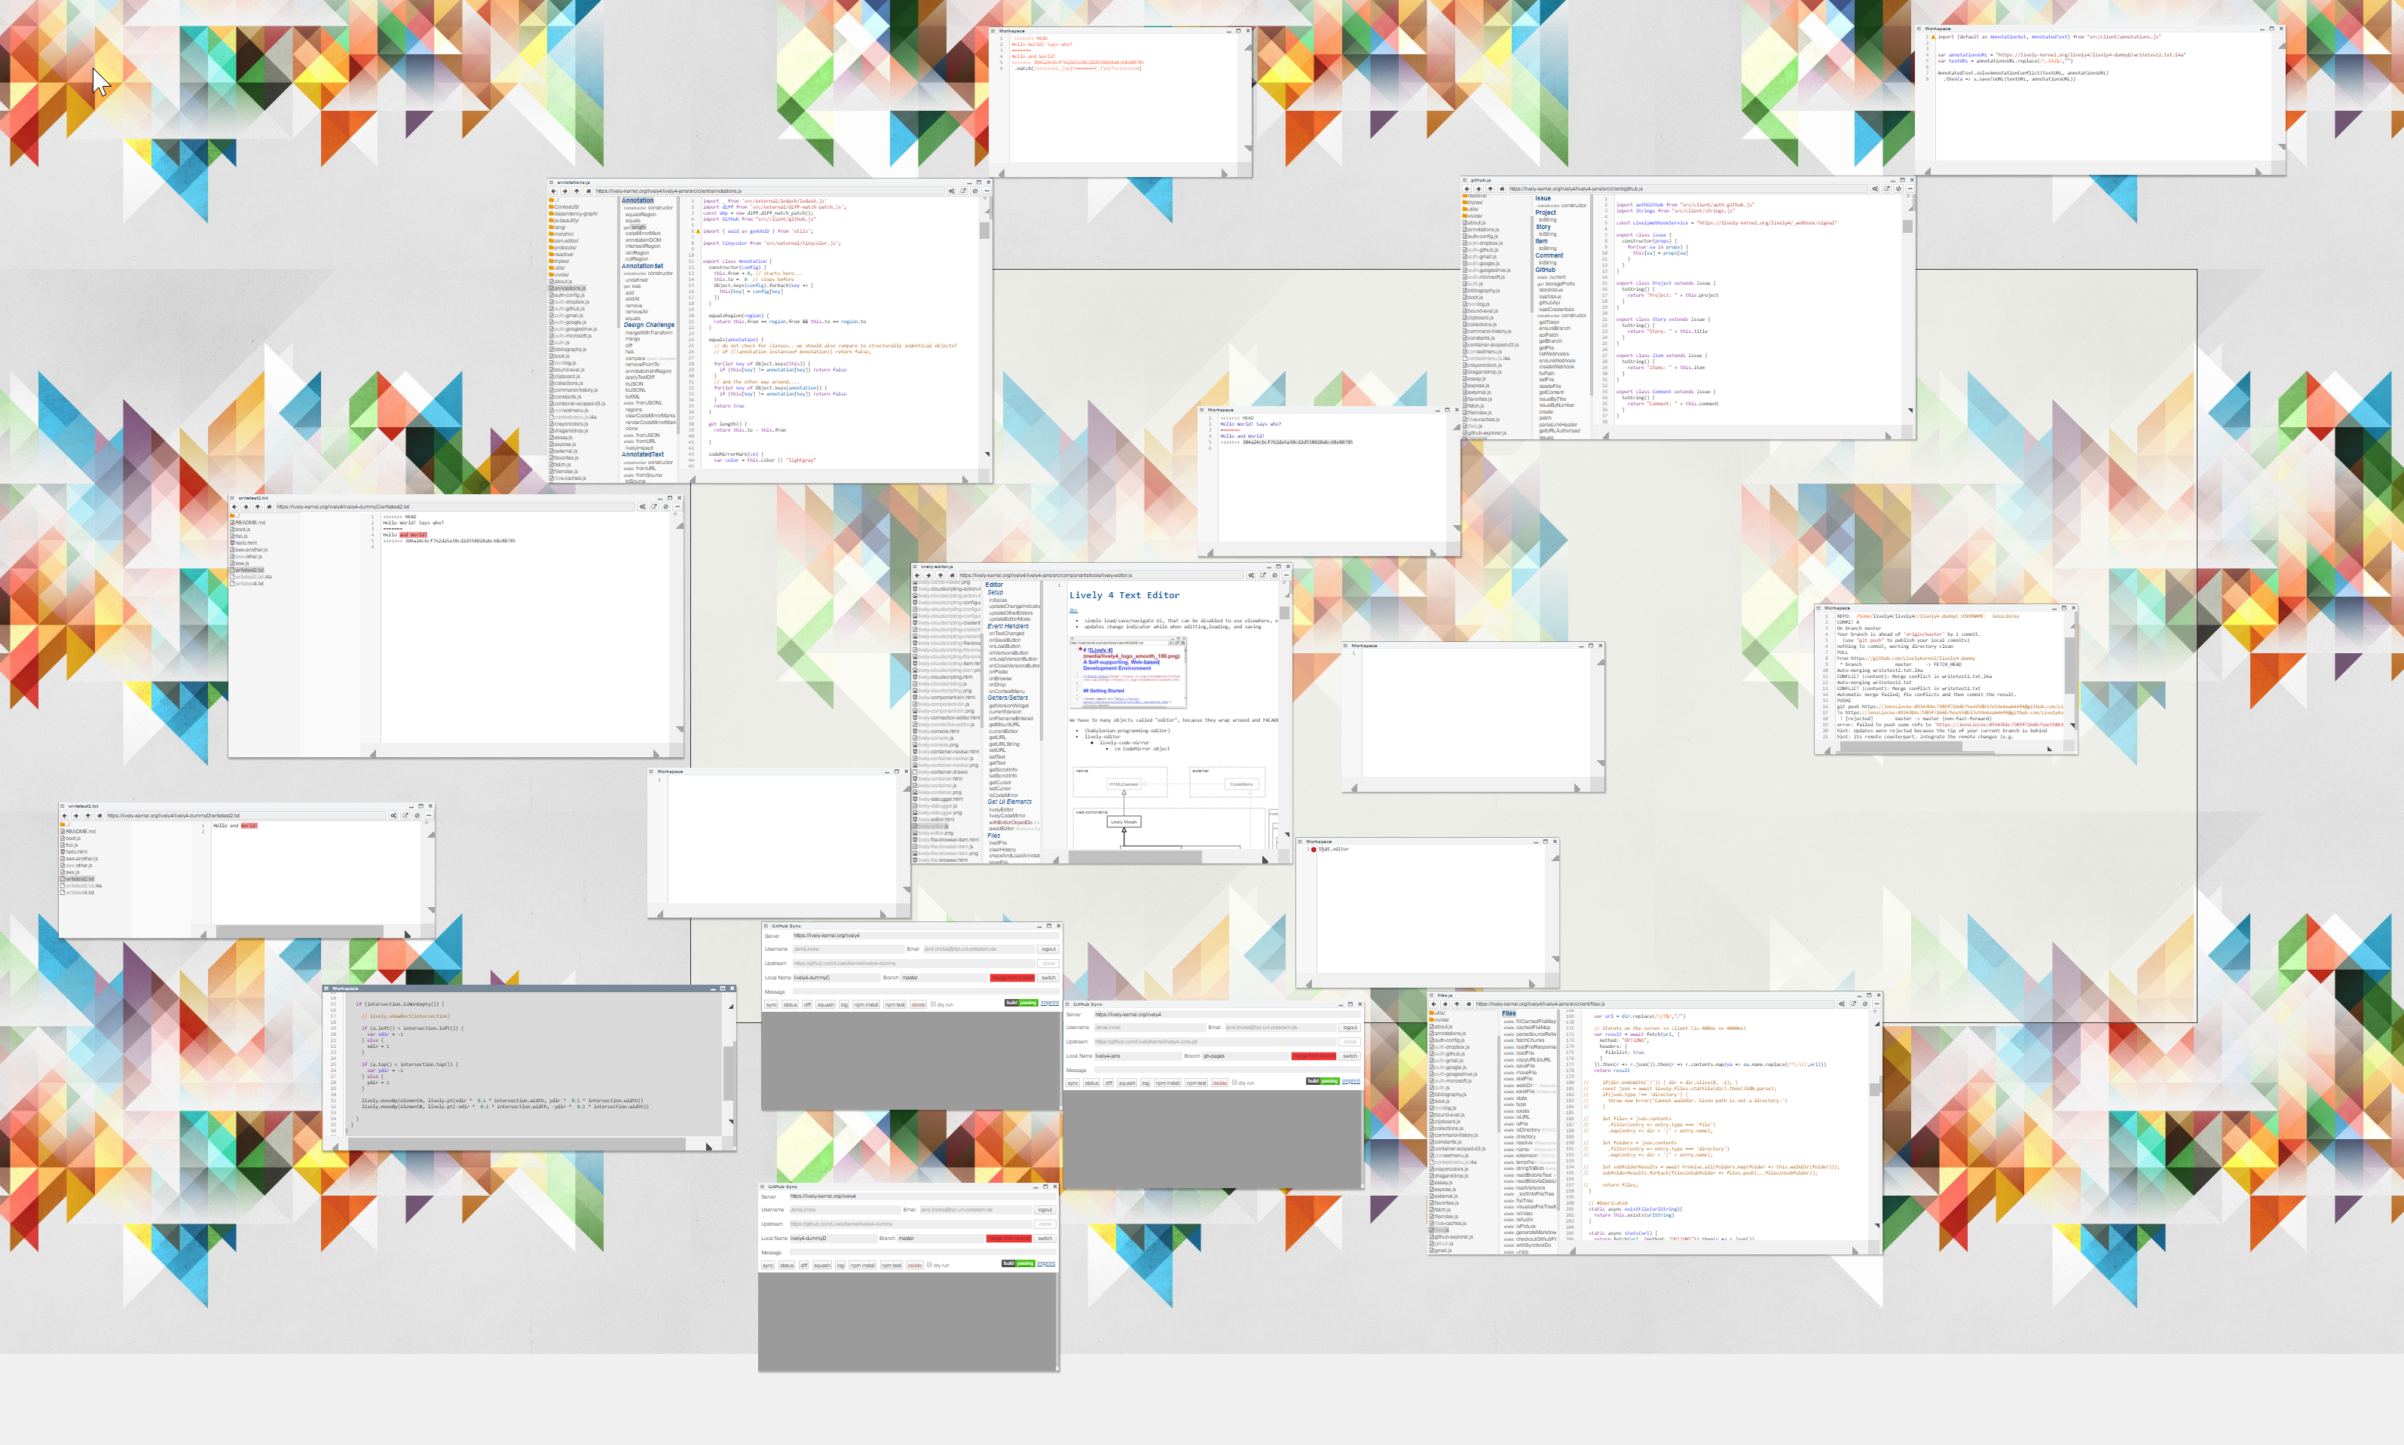Click forward arrow in lively-editor.js browser
Image resolution: width=2404 pixels, height=1445 pixels.
[928, 576]
